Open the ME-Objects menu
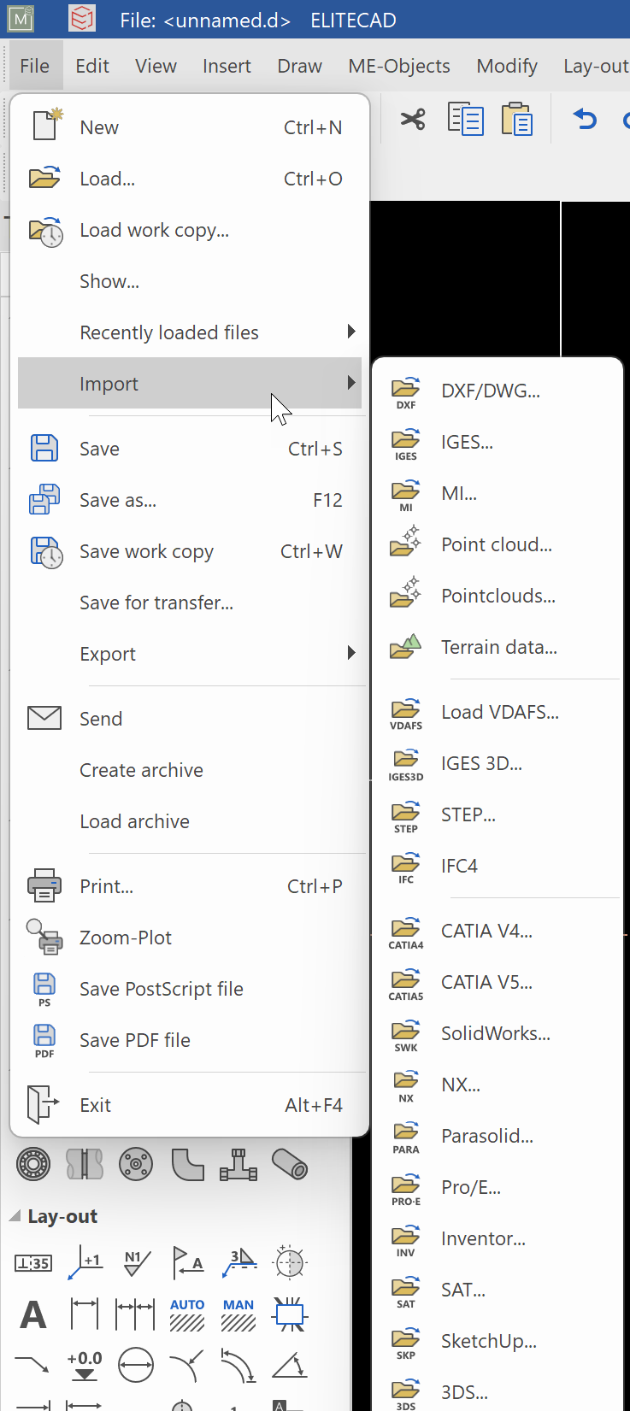The width and height of the screenshot is (630, 1411). [398, 65]
